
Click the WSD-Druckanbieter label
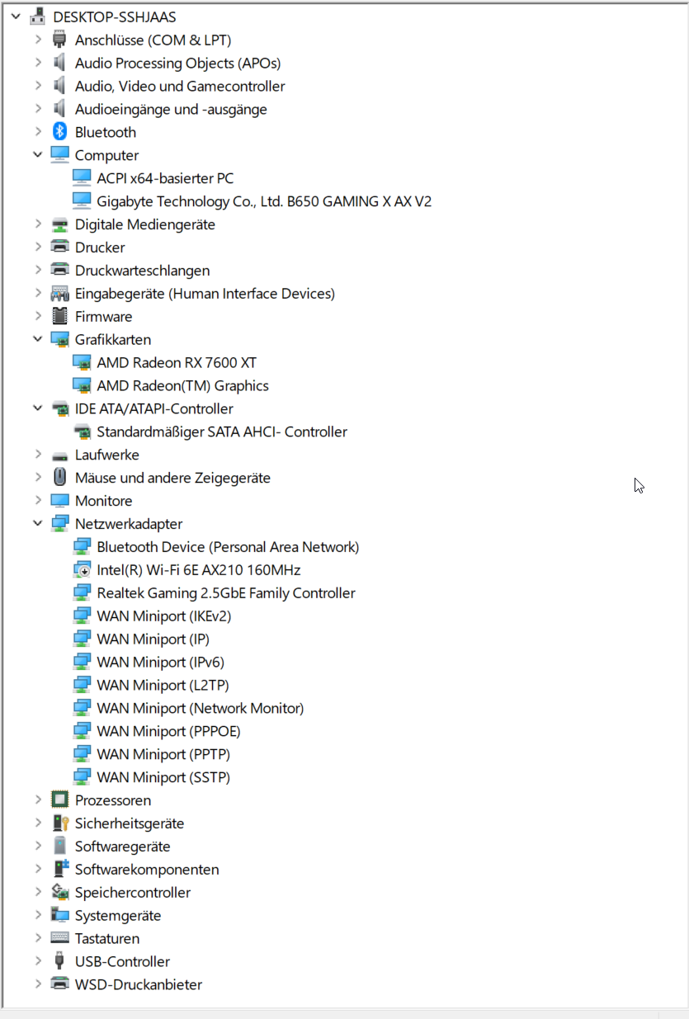click(139, 984)
